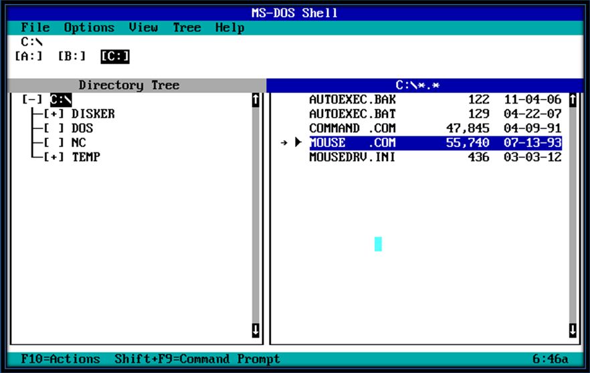Click date 03-03-12 of MOUSEDRV.INI
The width and height of the screenshot is (590, 373).
[x=532, y=157]
